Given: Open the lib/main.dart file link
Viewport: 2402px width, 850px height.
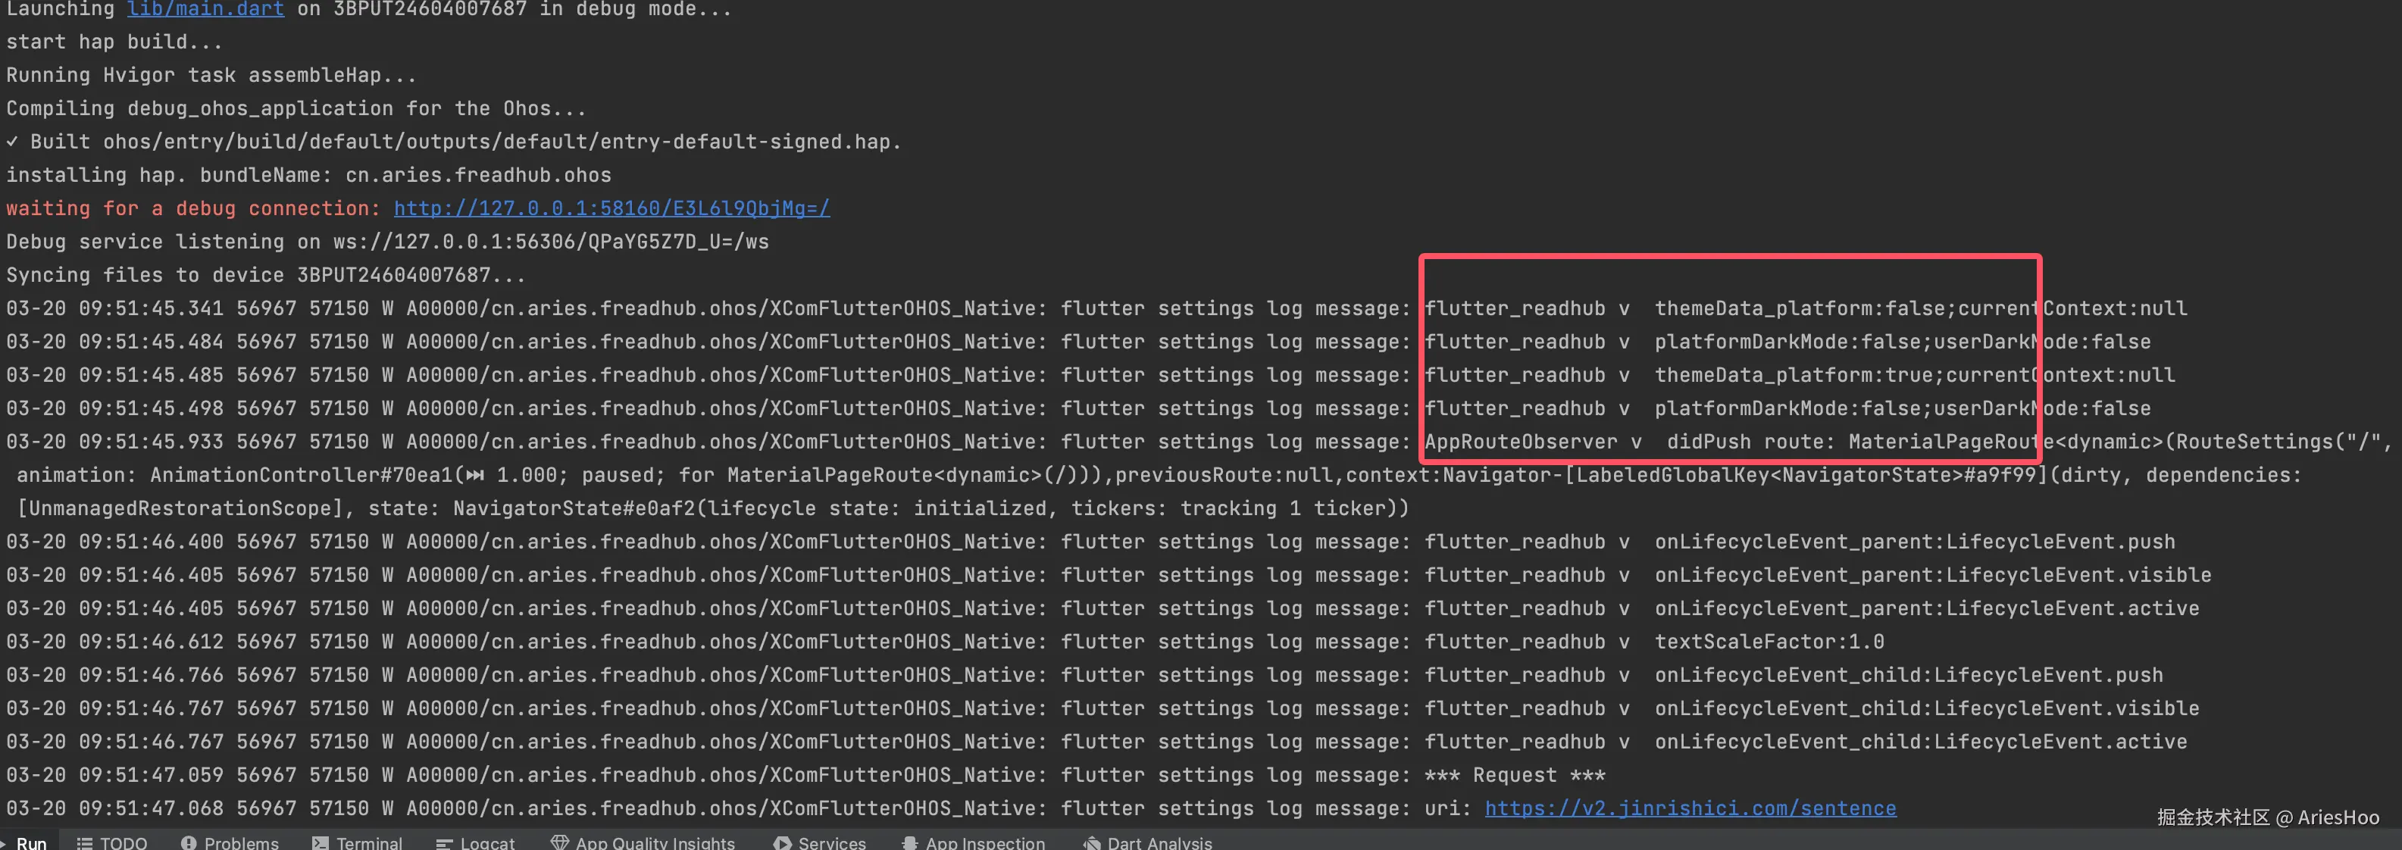Looking at the screenshot, I should 205,9.
